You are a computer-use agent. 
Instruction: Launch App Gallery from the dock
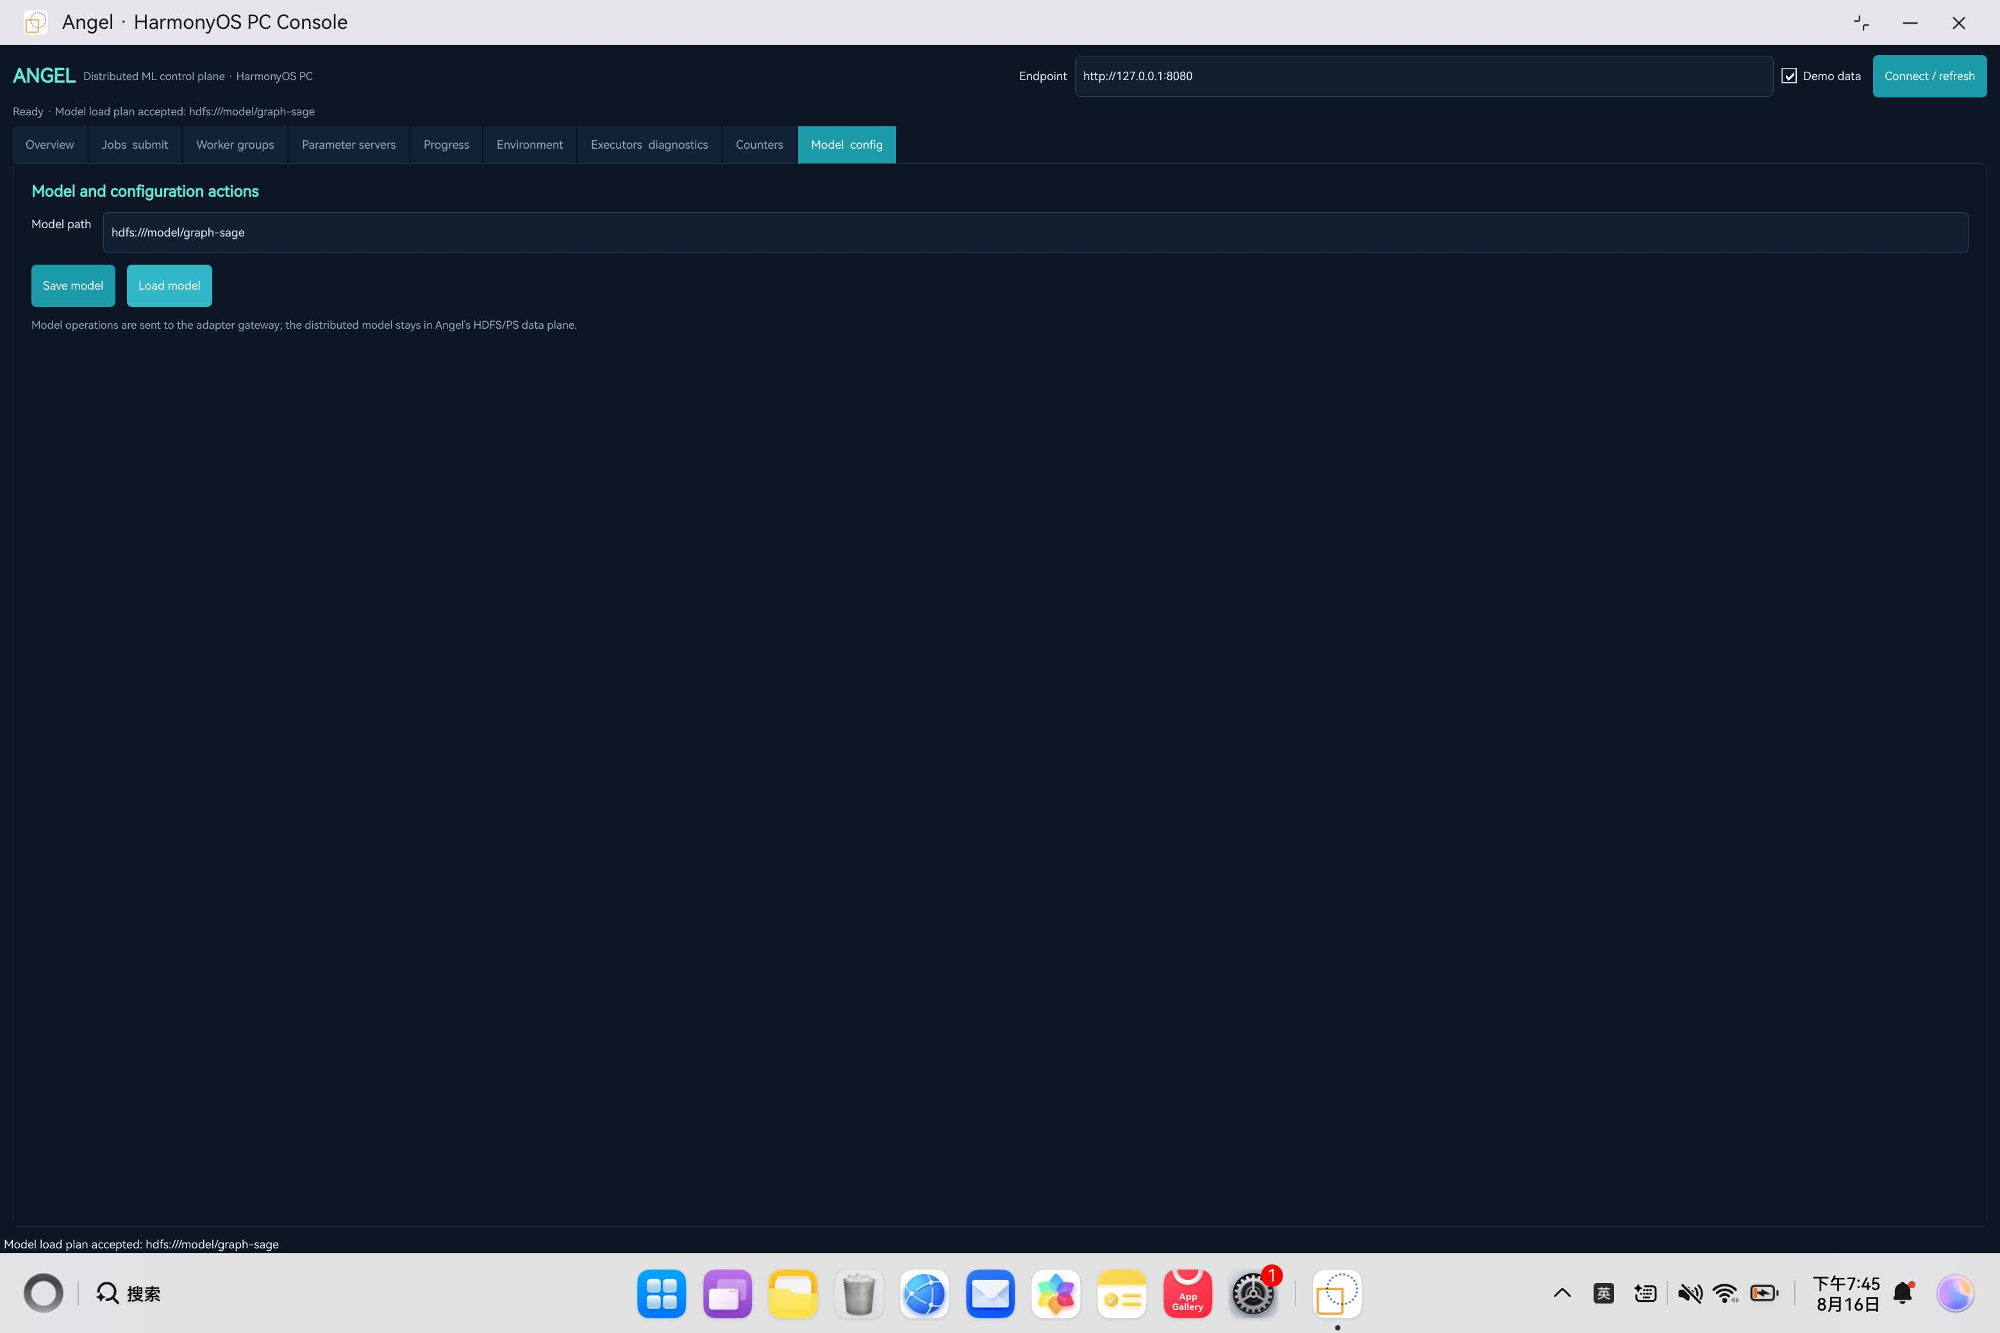[x=1187, y=1294]
